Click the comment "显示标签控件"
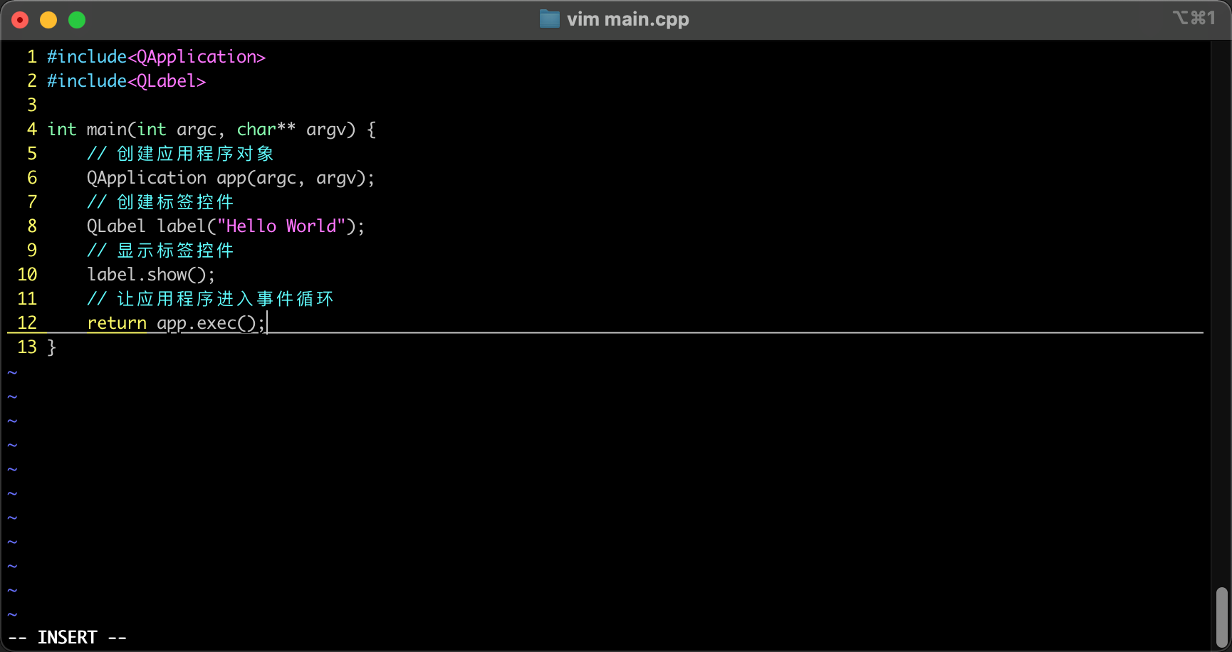 [x=175, y=251]
